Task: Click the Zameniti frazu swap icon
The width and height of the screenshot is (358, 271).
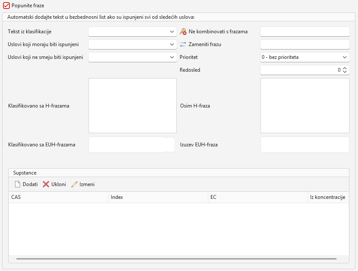Action: (183, 44)
